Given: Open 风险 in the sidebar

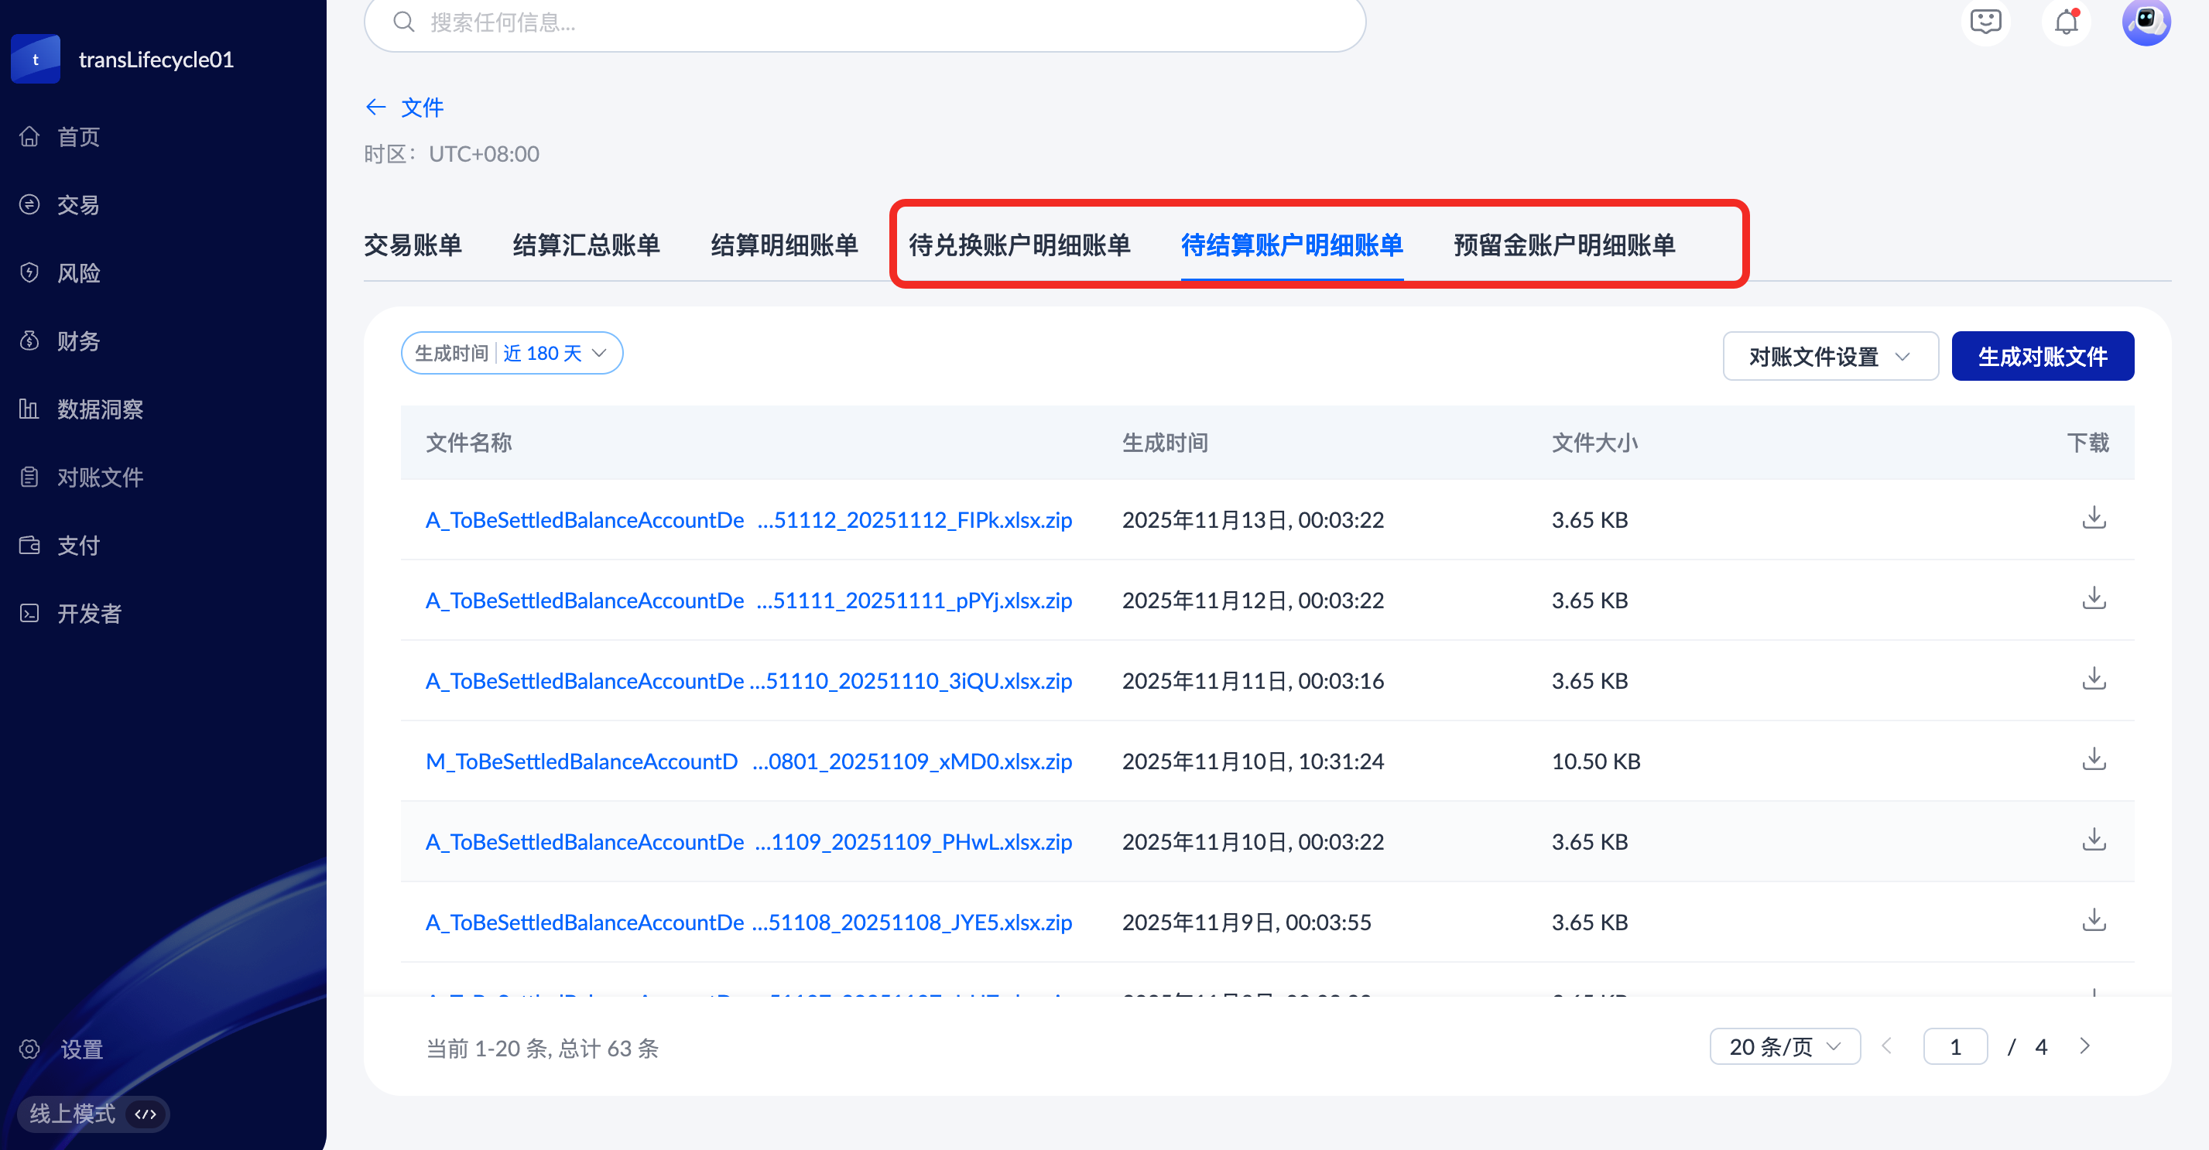Looking at the screenshot, I should coord(78,272).
